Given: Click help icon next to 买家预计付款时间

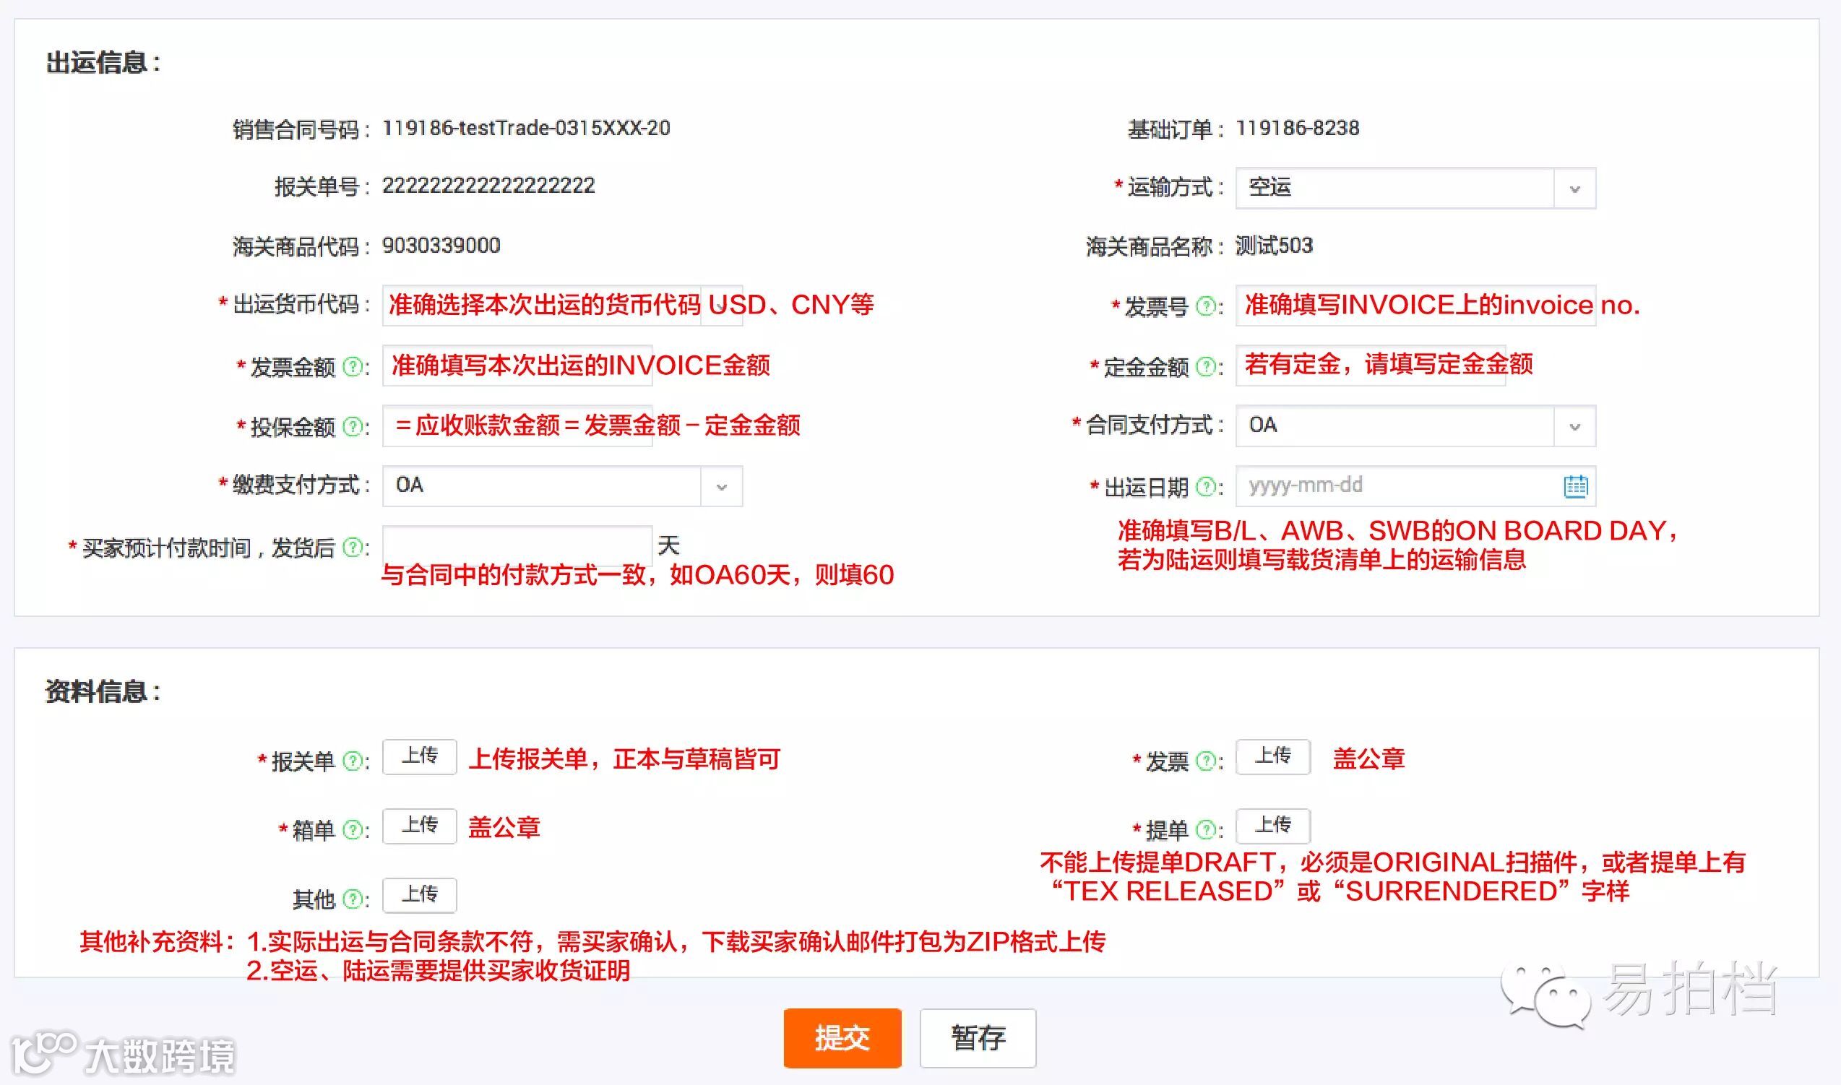Looking at the screenshot, I should (x=353, y=547).
